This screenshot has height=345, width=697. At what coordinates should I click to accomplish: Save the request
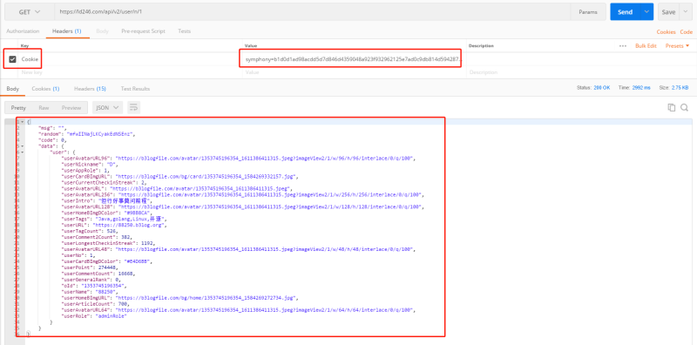coord(668,12)
